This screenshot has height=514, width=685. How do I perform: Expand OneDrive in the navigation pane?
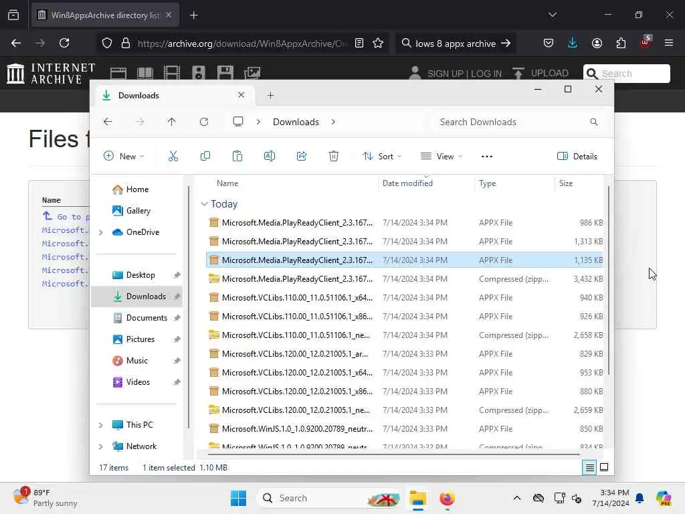tap(101, 232)
